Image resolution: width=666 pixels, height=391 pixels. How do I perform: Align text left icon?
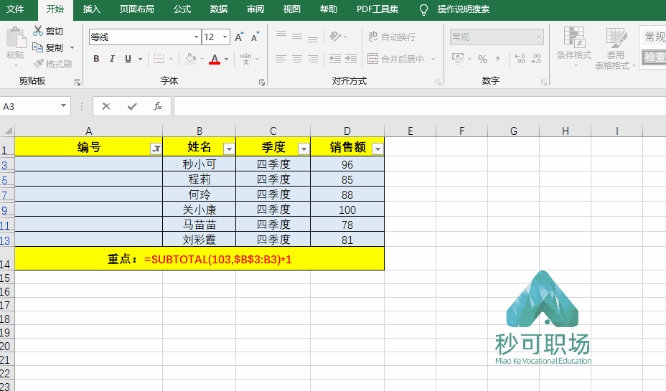coord(281,59)
